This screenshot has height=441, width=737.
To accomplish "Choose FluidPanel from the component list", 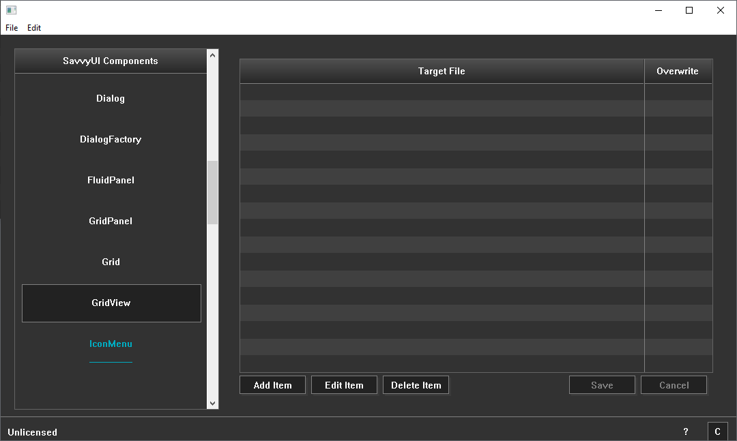I will point(111,180).
